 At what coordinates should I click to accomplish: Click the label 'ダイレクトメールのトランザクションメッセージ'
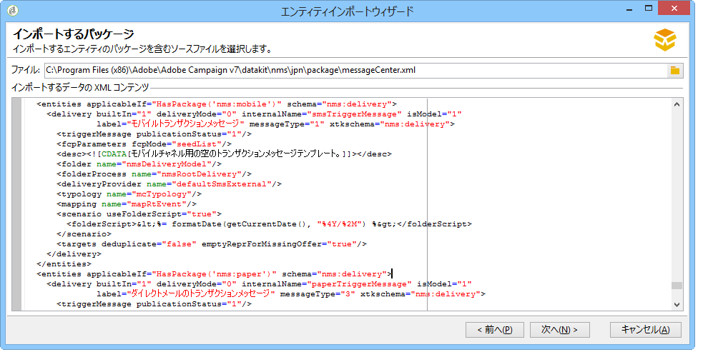(200, 294)
